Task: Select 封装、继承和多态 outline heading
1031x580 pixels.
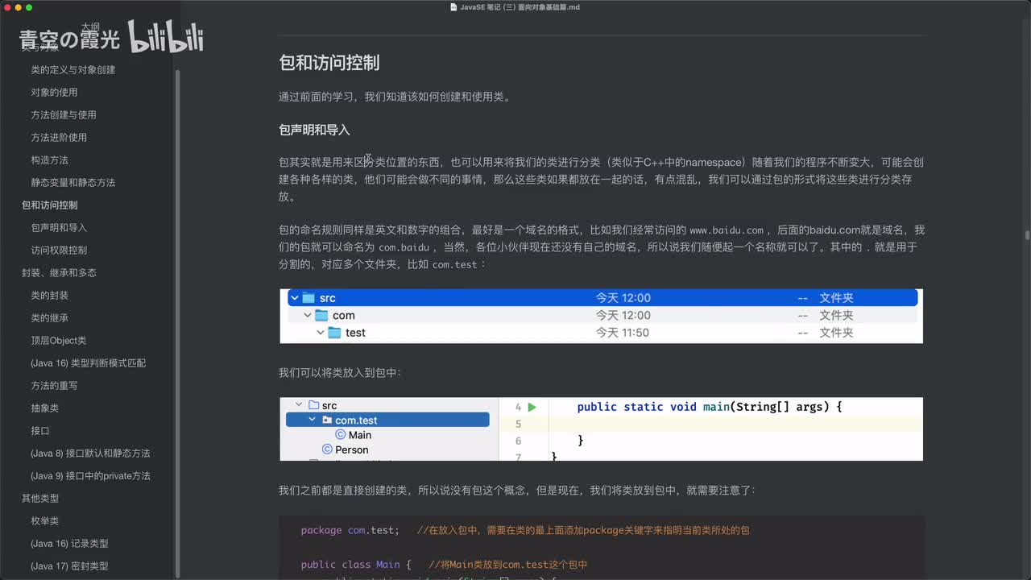Action: tap(59, 273)
